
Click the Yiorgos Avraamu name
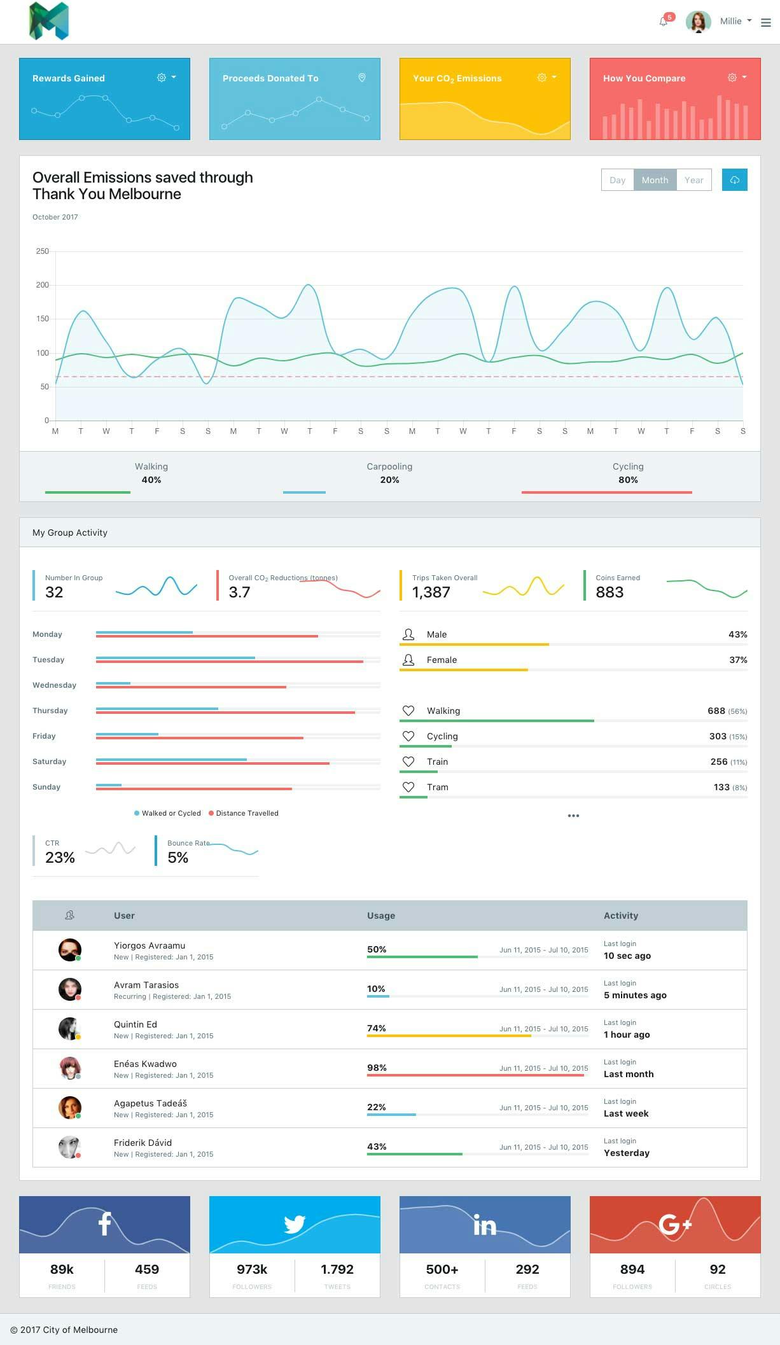tap(150, 945)
